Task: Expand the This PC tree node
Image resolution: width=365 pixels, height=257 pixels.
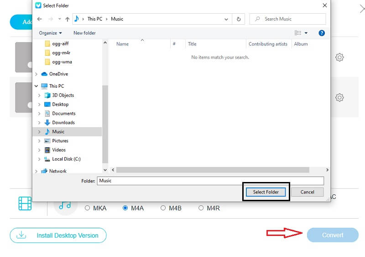Action: coord(36,86)
